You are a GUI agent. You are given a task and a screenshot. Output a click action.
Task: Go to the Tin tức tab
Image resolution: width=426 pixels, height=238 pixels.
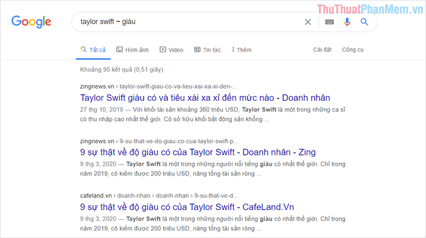pos(208,50)
